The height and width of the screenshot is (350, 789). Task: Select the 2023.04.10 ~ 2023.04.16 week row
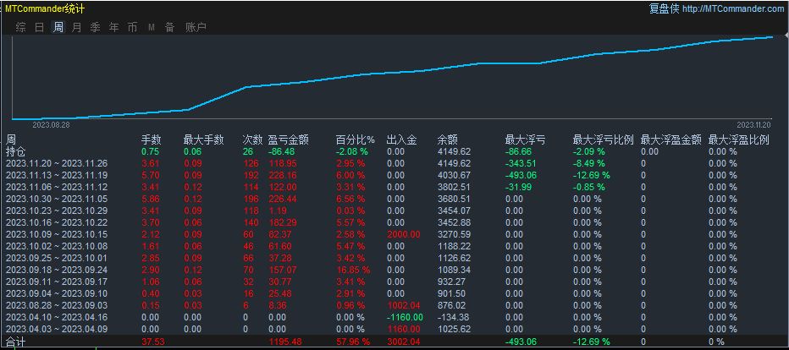(x=394, y=317)
